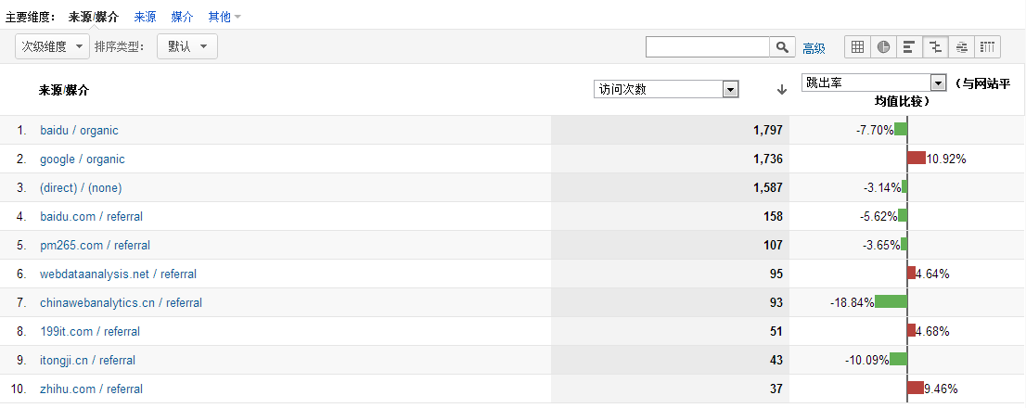Click inside the table search box

(707, 46)
